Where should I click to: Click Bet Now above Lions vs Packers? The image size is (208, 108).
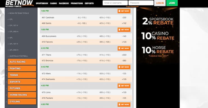tap(124, 86)
